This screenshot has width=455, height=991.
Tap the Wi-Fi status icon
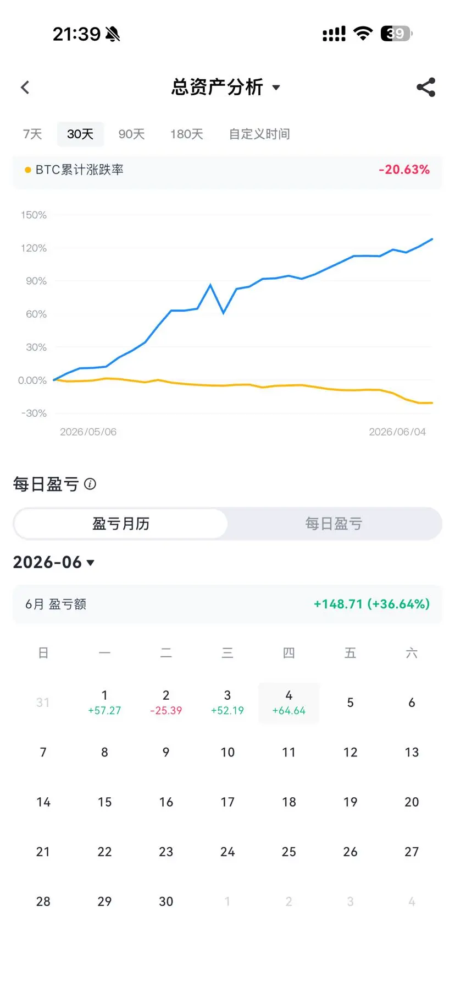(x=363, y=34)
